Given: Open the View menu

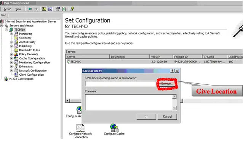Looking at the screenshot, I should [18, 9].
